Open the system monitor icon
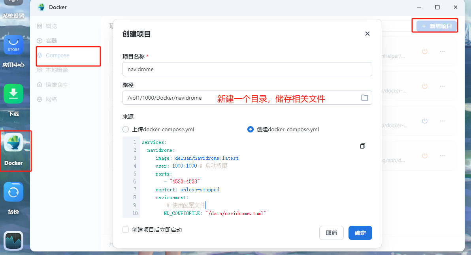The image size is (471, 255). click(x=13, y=241)
